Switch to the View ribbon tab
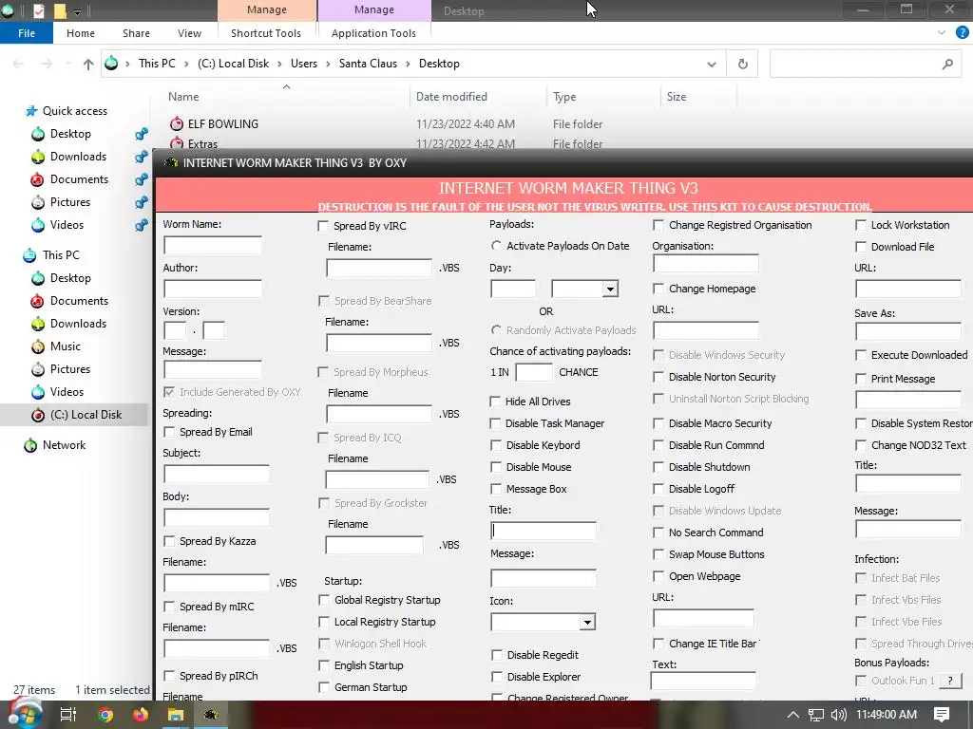 [x=189, y=33]
